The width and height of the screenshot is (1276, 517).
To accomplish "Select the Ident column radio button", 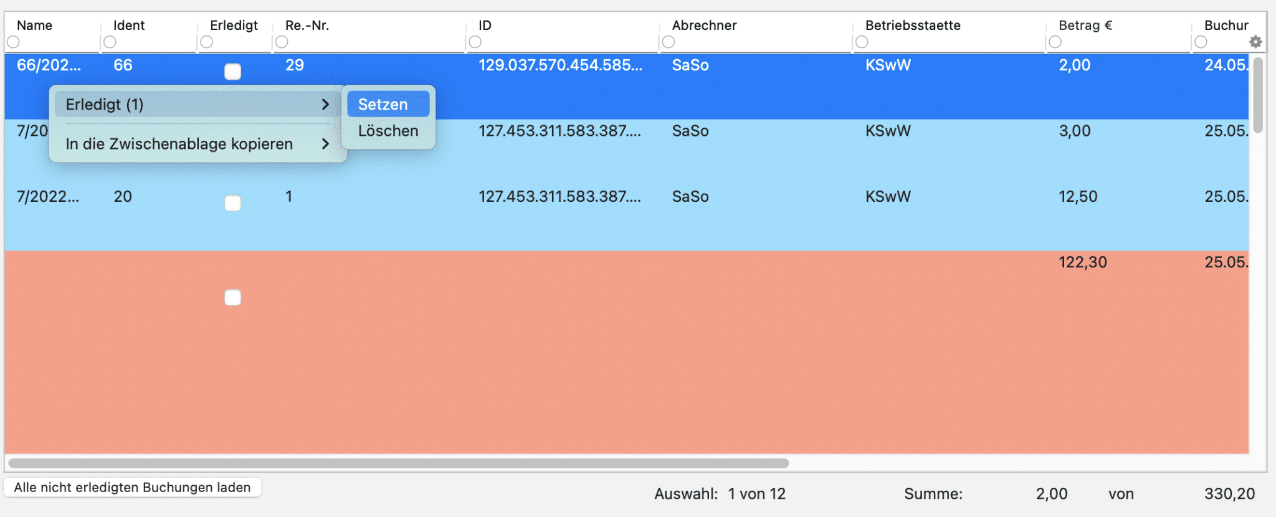I will [110, 42].
